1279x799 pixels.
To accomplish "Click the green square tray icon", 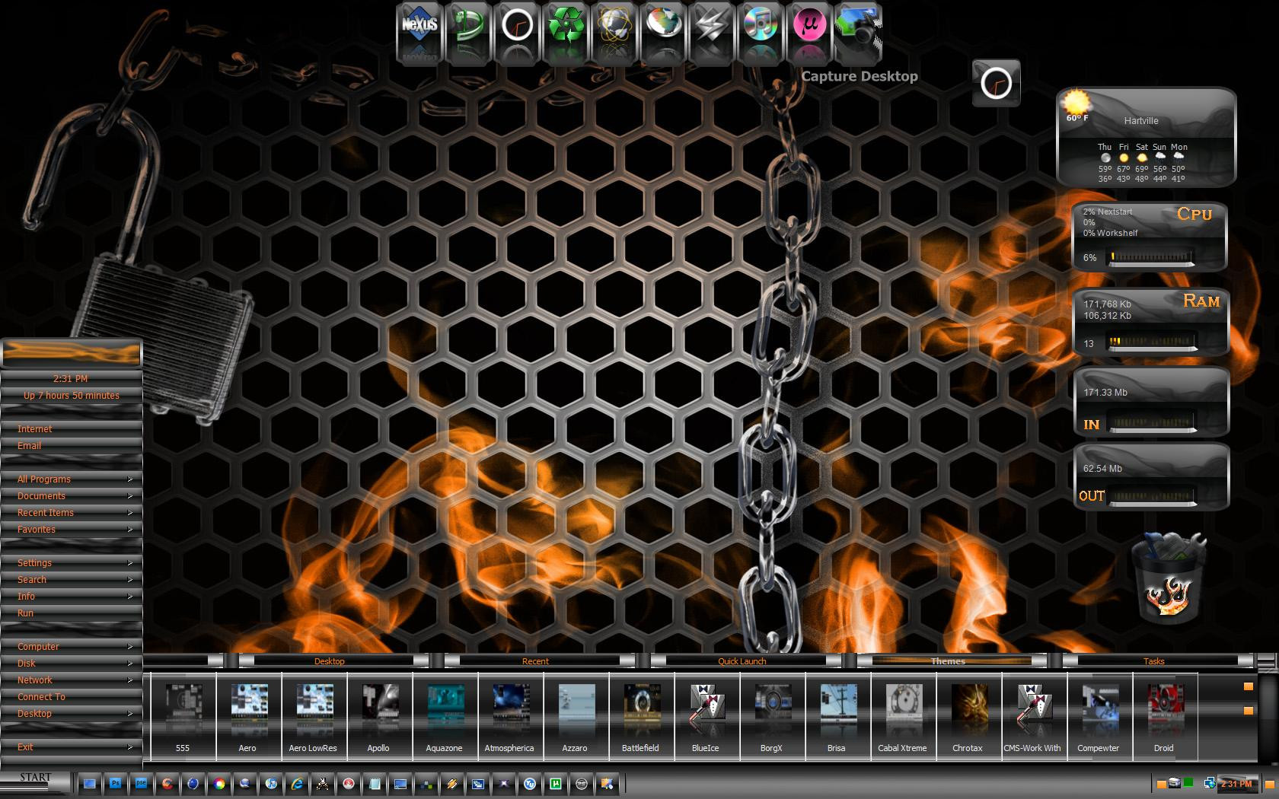I will click(1188, 783).
